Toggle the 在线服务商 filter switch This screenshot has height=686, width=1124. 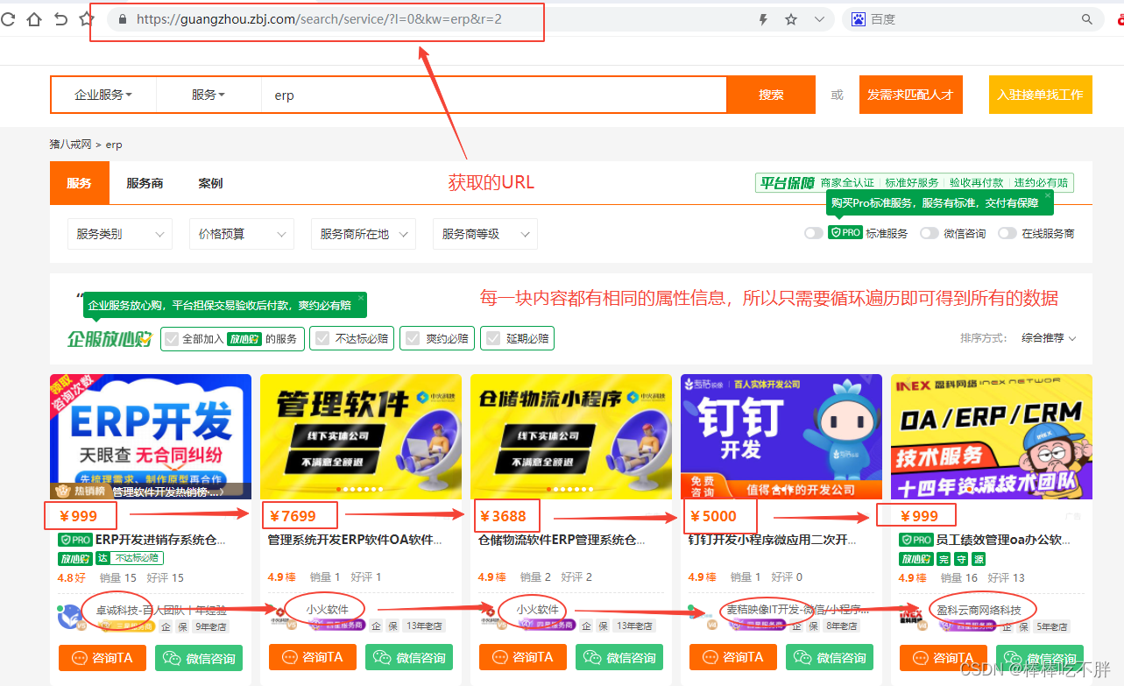pos(1007,233)
